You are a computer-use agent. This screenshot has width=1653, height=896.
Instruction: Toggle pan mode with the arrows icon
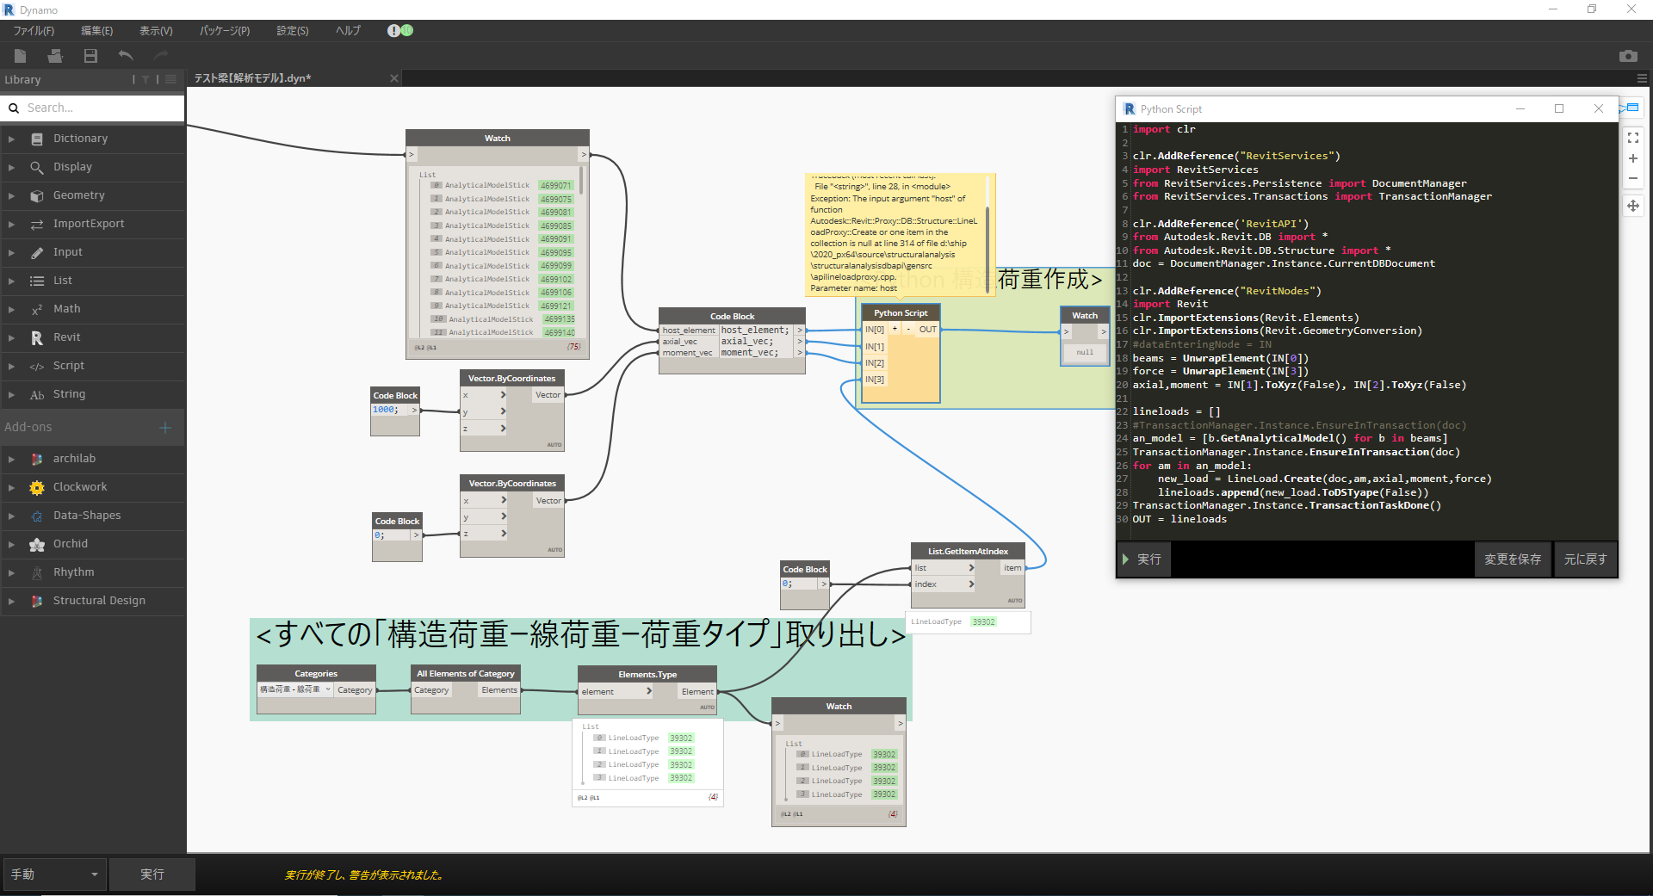(1632, 206)
